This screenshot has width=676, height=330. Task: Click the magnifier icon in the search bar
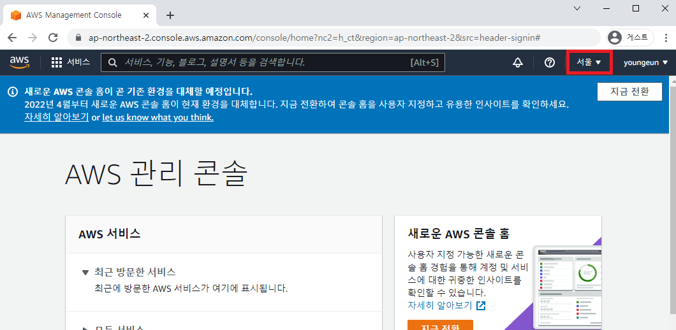[x=112, y=62]
